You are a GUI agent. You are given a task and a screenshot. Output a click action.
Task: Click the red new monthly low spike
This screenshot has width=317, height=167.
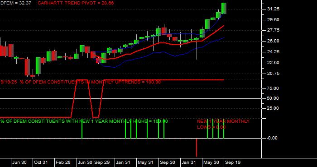pos(196,148)
